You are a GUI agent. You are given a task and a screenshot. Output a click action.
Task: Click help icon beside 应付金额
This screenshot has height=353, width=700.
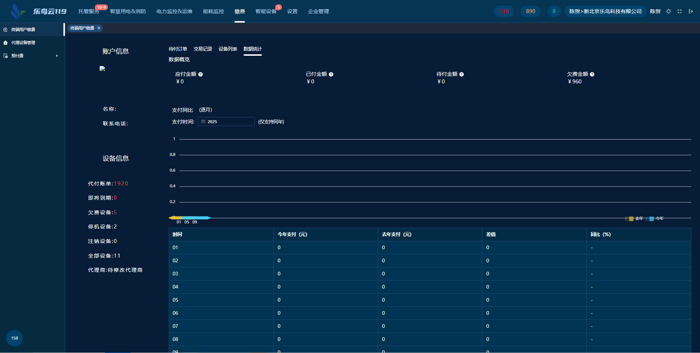pos(201,74)
